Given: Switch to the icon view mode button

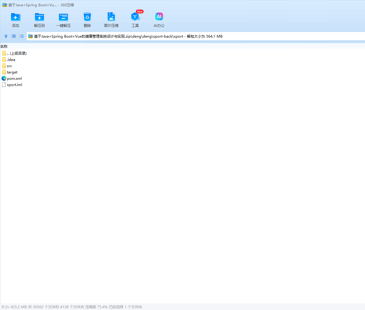Looking at the screenshot, I should click(x=14, y=36).
